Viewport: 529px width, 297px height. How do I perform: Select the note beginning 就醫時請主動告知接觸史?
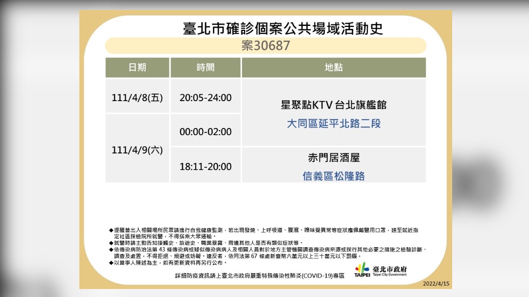[206, 243]
